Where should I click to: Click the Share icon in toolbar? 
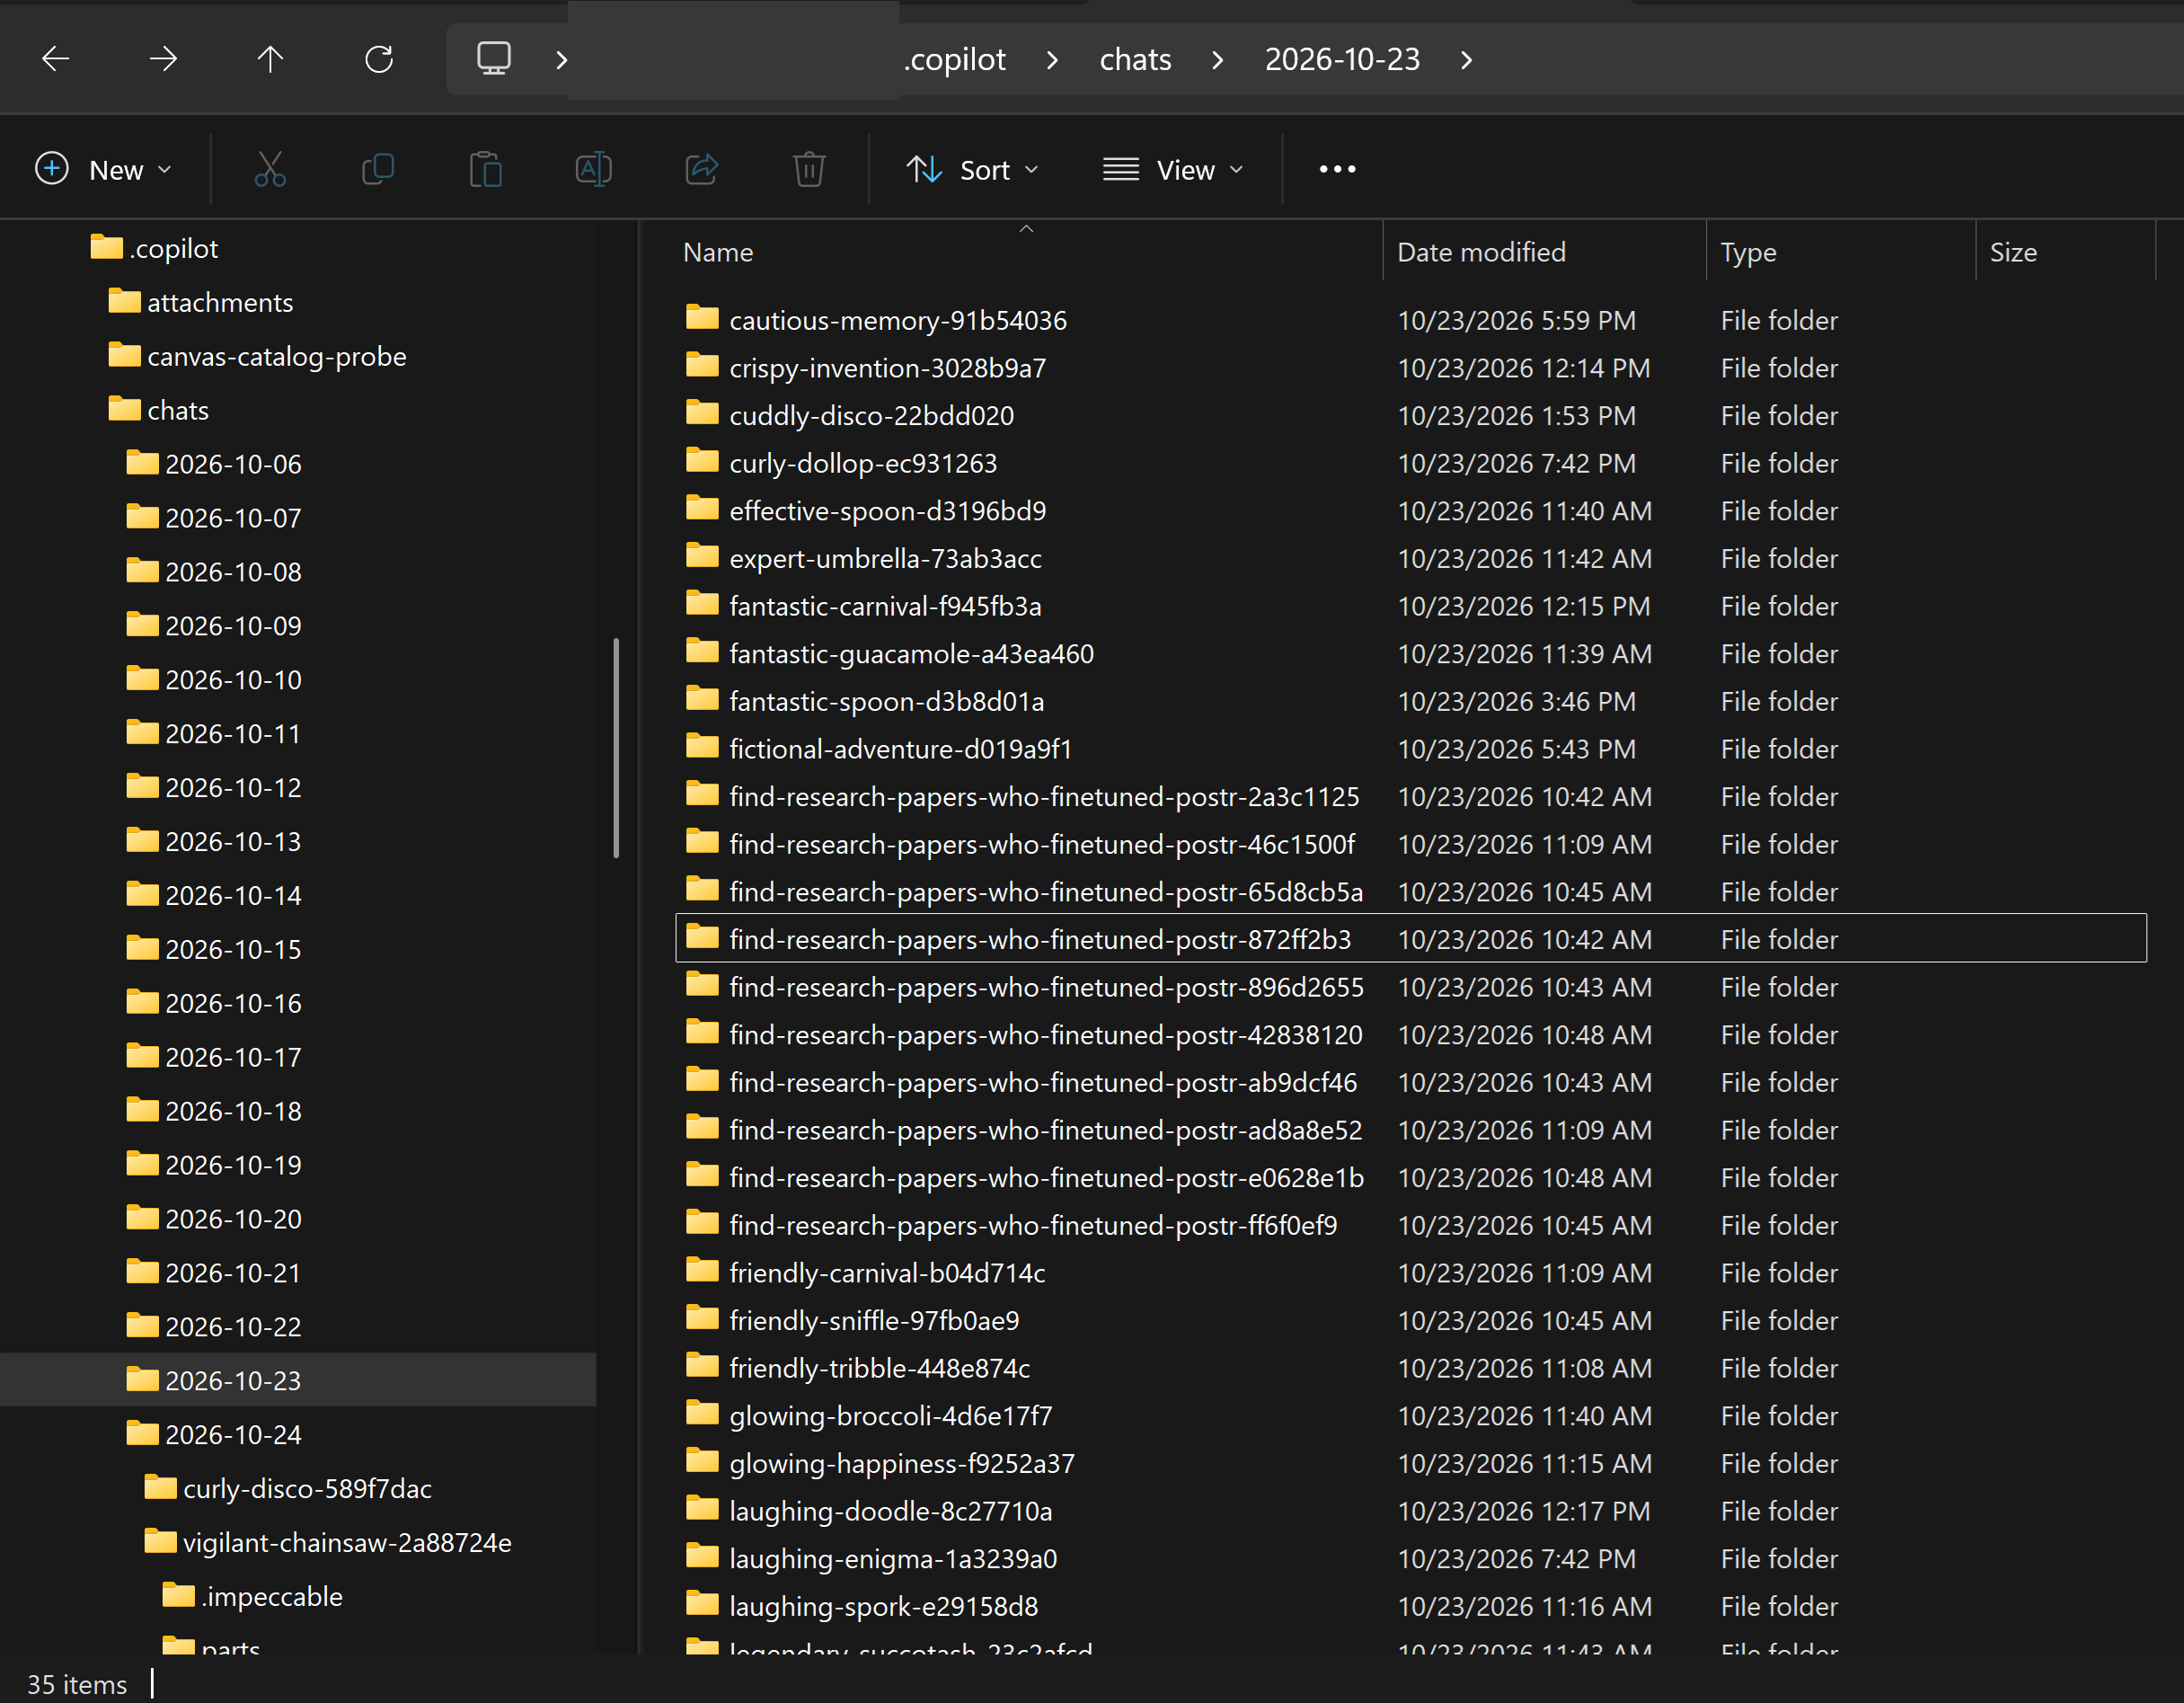[702, 169]
